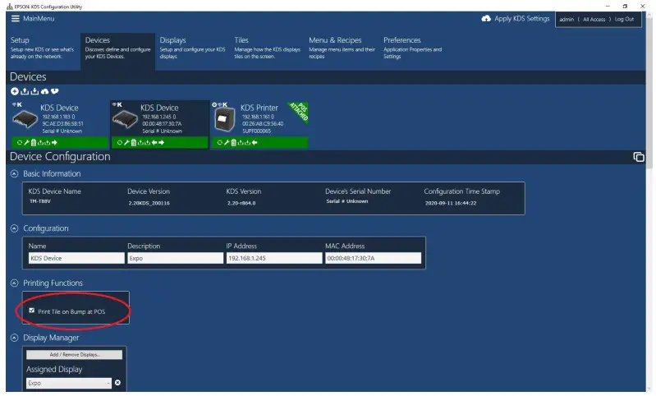
Task: Click the right arrow on the 192.168.1.245 device
Action: tap(162, 142)
